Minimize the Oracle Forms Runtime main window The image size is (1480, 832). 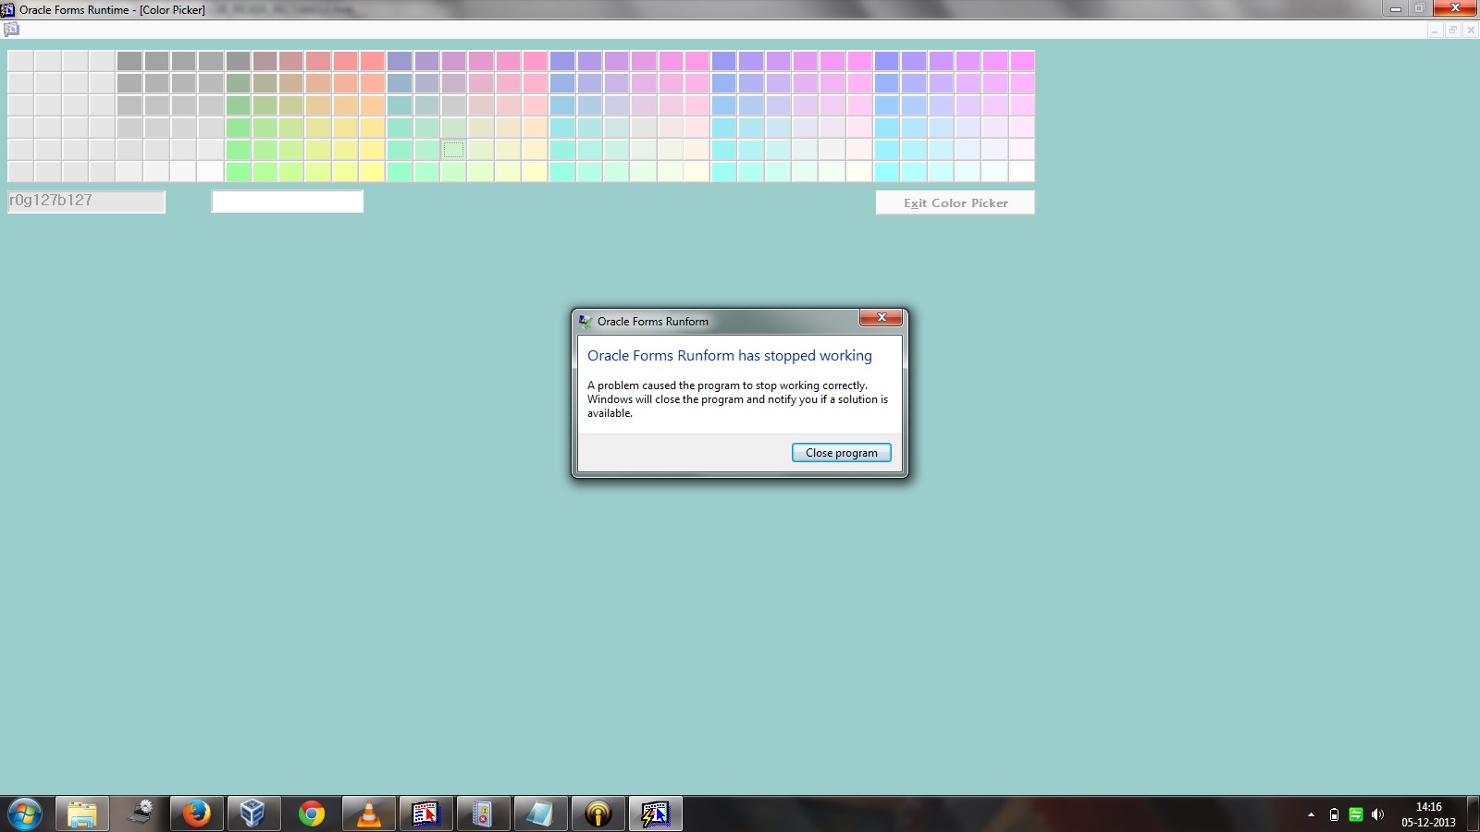tap(1396, 8)
